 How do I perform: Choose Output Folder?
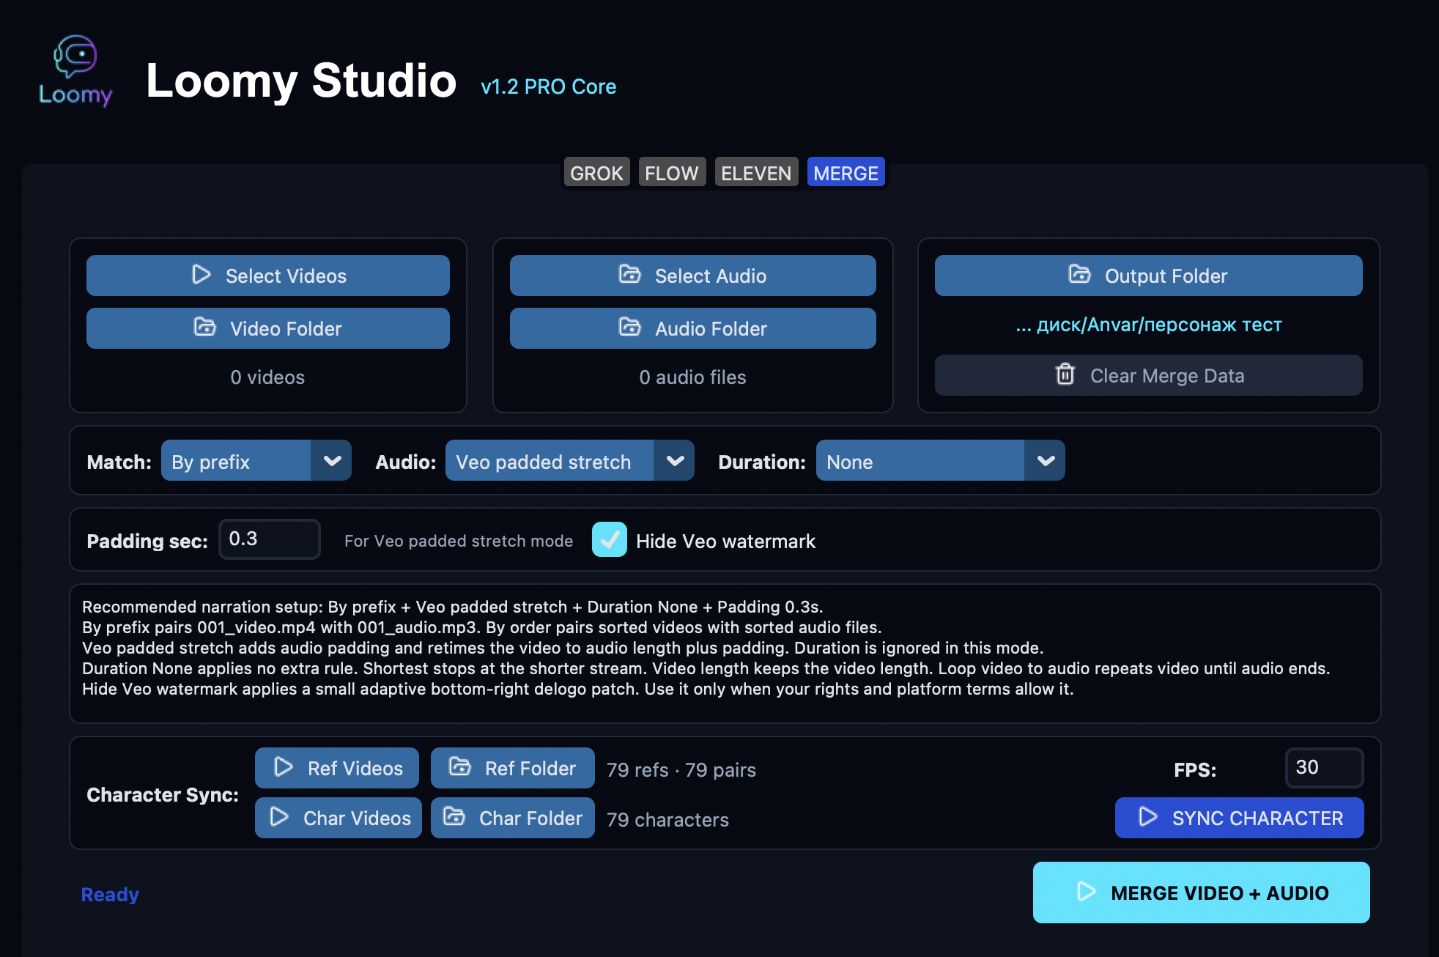[1149, 276]
